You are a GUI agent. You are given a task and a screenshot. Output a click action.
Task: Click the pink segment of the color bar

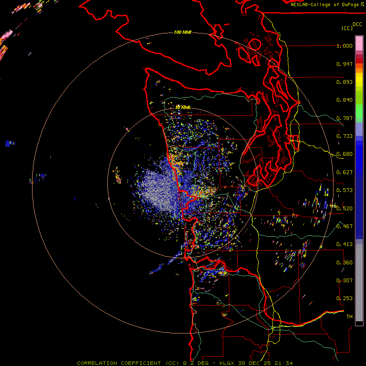(x=359, y=43)
